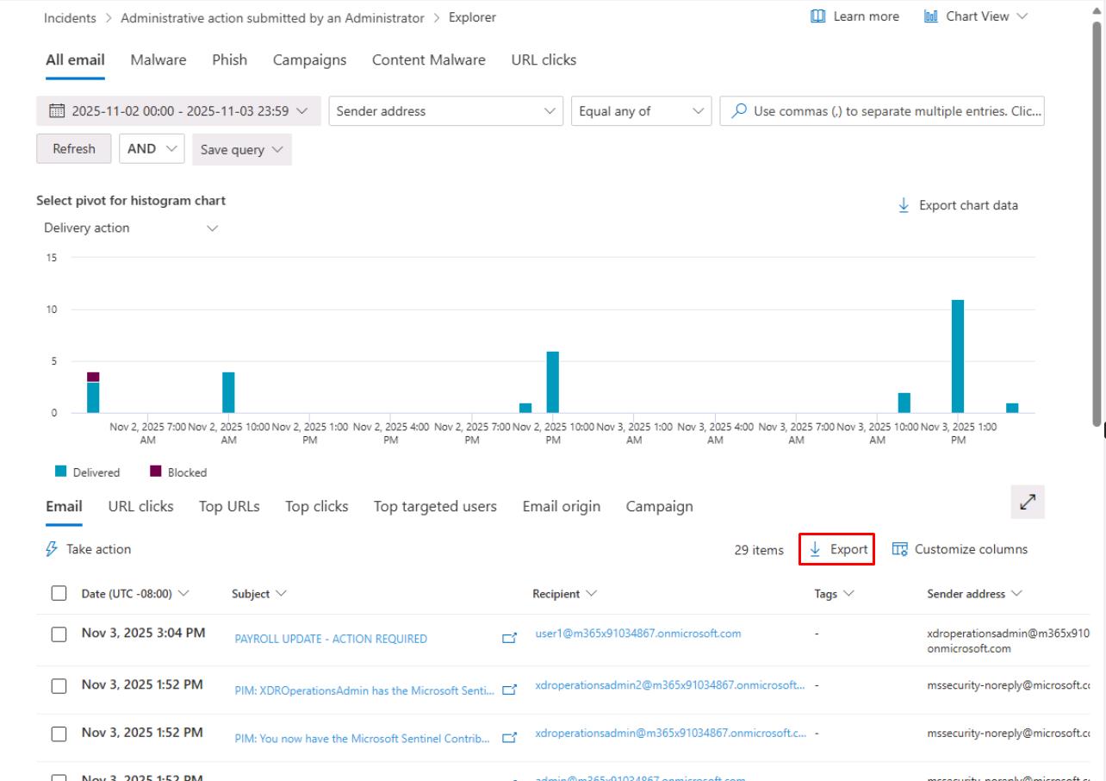Open the user1 recipient address link
Viewport: 1106px width, 781px height.
pyautogui.click(x=637, y=633)
